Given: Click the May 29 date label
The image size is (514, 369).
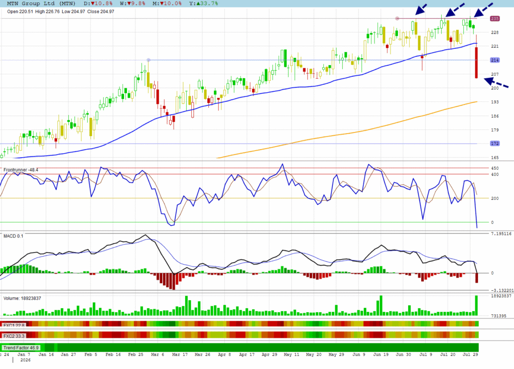Looking at the screenshot, I should (336, 354).
